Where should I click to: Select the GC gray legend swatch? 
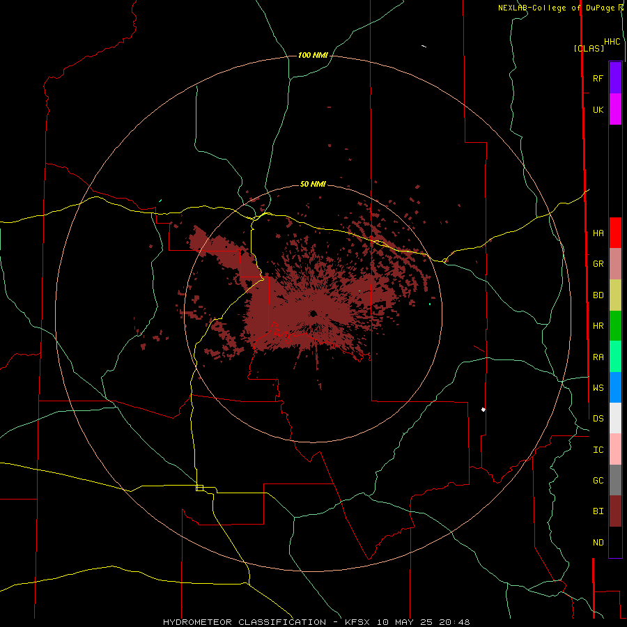pos(615,480)
